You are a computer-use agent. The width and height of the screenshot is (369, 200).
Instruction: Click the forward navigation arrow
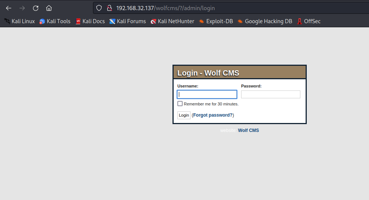pyautogui.click(x=22, y=8)
